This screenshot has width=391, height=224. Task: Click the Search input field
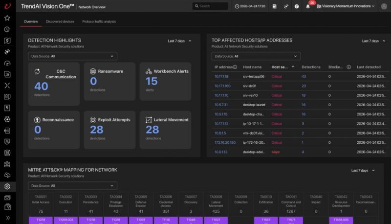click(x=210, y=6)
